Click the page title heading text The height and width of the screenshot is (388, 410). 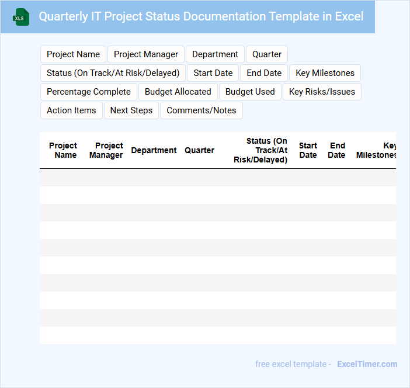click(201, 16)
